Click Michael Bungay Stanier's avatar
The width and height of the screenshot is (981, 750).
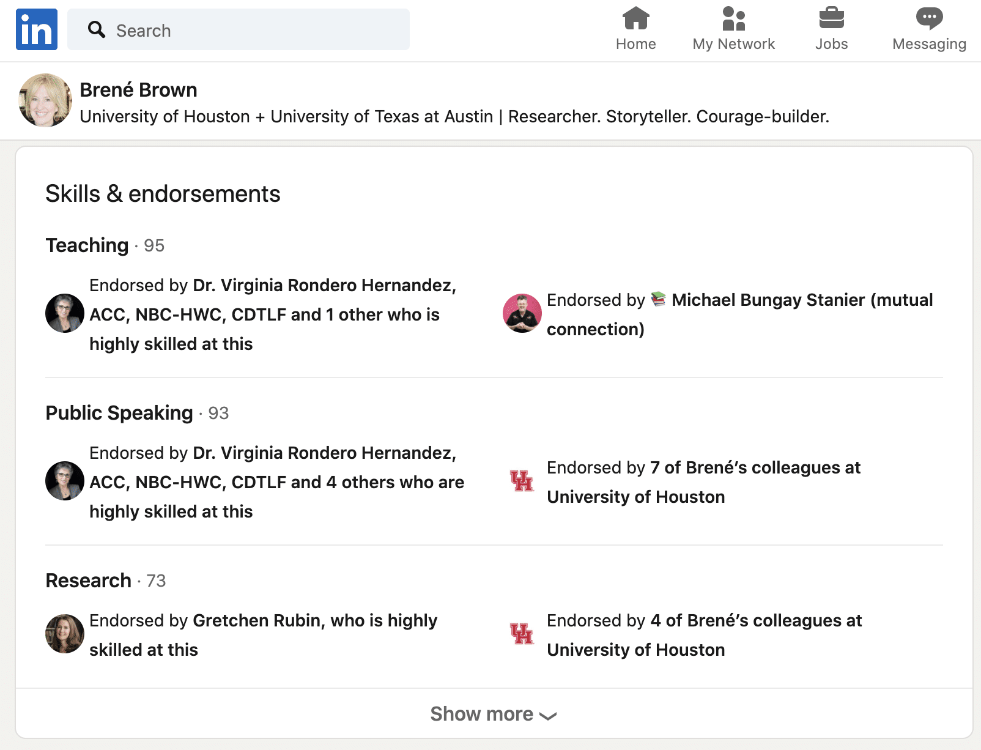(522, 313)
